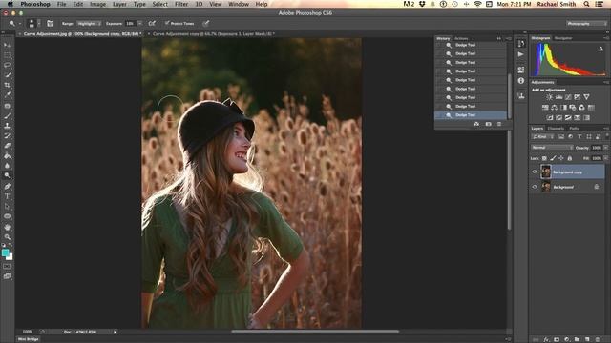Create new document from current state
The image size is (611, 343).
[476, 124]
